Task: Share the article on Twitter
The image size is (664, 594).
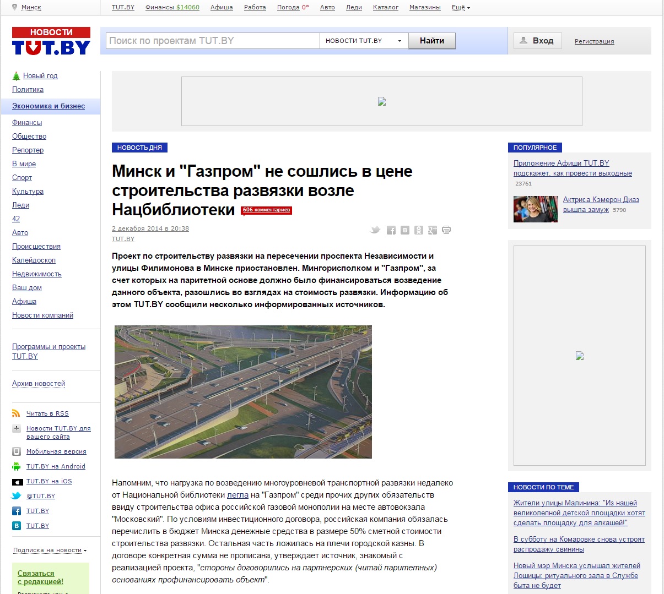Action: pos(375,230)
